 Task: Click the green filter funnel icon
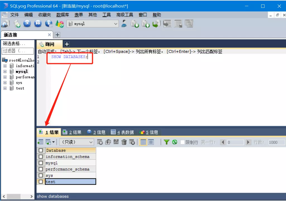tap(167, 142)
